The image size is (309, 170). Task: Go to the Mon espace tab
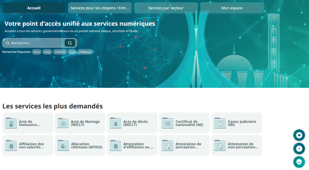click(x=232, y=8)
